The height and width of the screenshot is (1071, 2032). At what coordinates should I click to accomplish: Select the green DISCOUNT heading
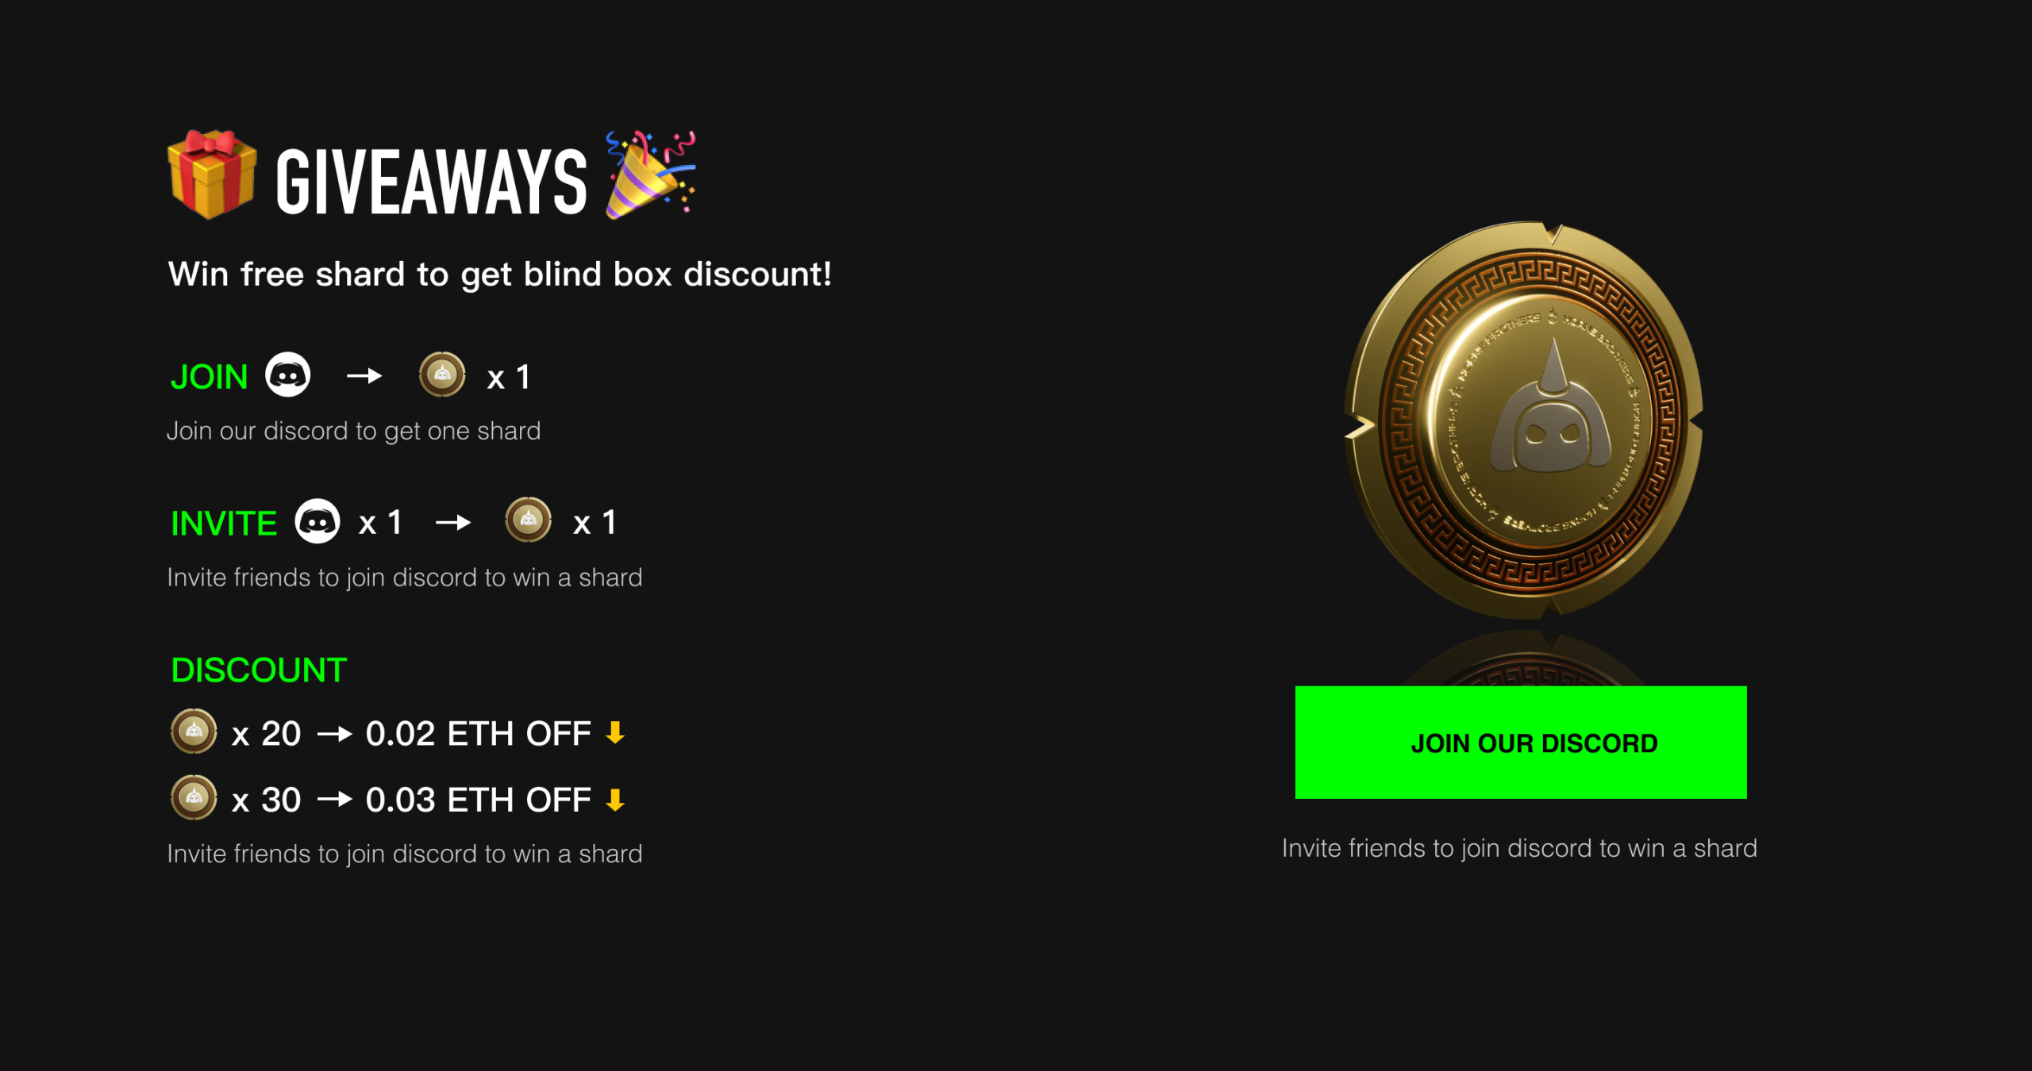point(259,670)
